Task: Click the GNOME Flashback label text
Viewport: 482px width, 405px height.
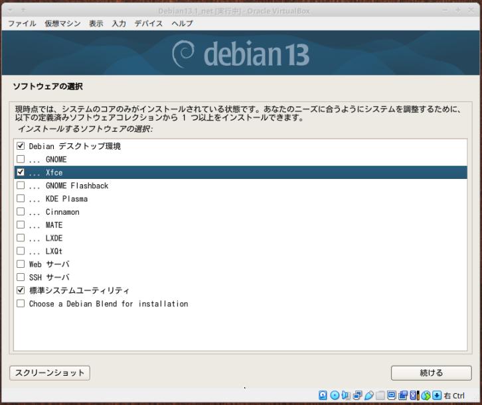Action: coord(77,186)
